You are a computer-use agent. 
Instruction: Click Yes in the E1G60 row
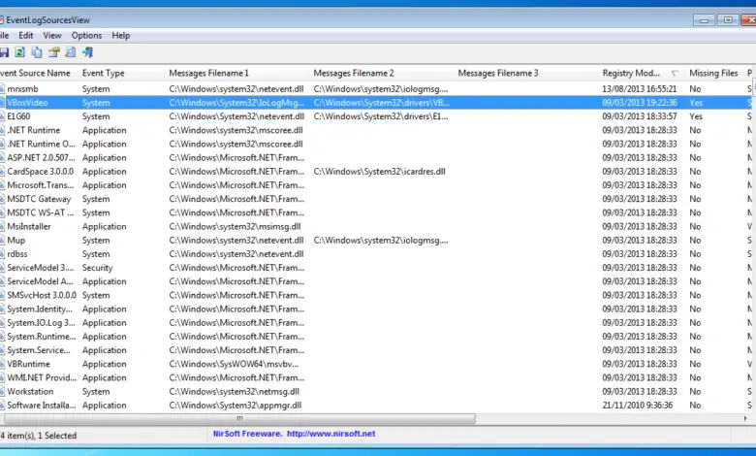pos(696,116)
